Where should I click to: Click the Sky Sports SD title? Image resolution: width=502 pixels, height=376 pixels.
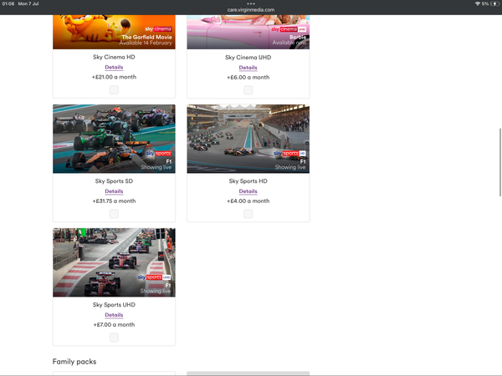[114, 181]
